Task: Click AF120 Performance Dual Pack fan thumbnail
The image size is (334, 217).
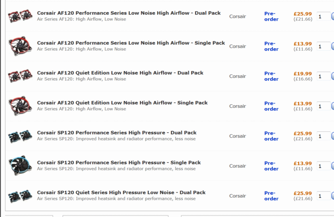Action: pyautogui.click(x=20, y=16)
